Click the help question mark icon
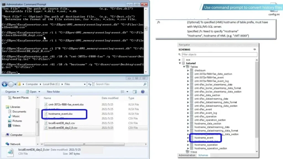Screen dimensions: 283x159 pyautogui.click(x=143, y=92)
